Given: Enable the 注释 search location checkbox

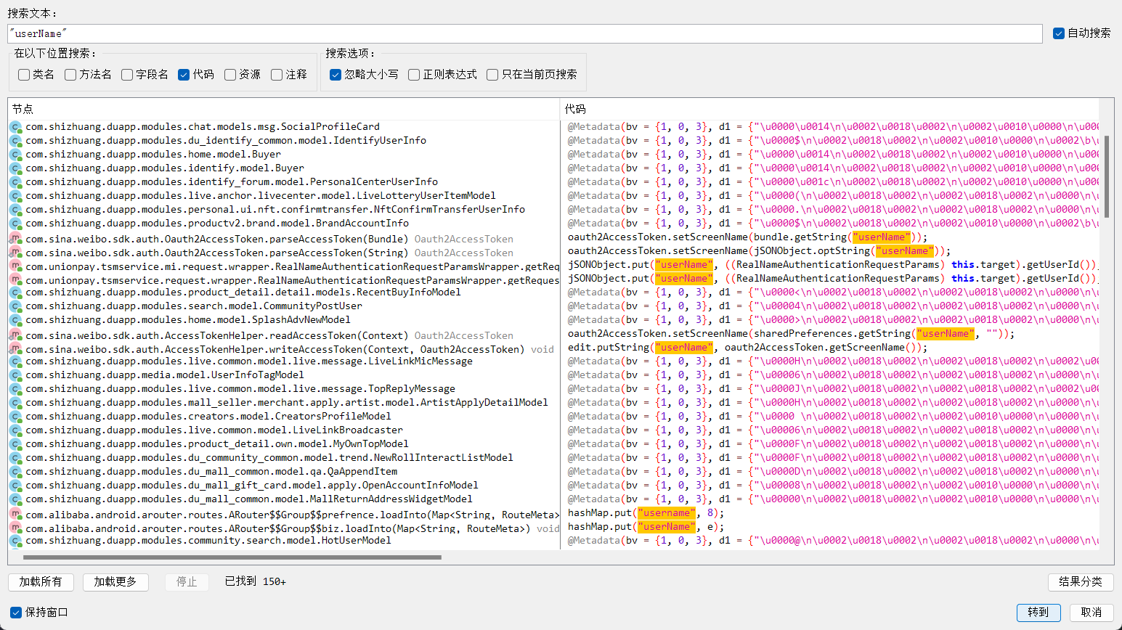Looking at the screenshot, I should pos(277,75).
